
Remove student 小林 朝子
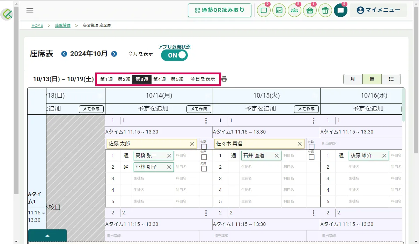pos(169,167)
